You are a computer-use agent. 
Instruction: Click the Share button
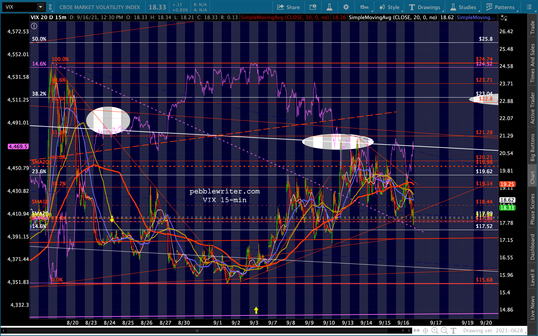point(288,7)
